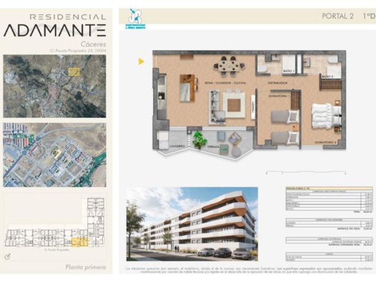This screenshot has width=376, height=282.
Task: Click the 'TERRAZA' label
Action: (213, 146)
